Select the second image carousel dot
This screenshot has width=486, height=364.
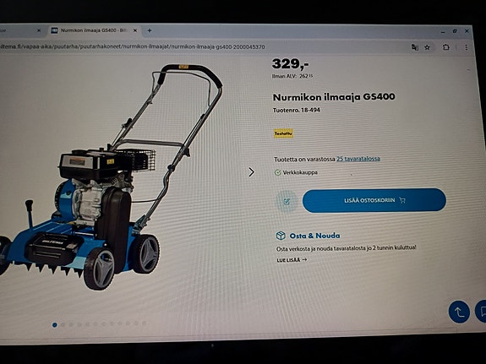tap(63, 324)
